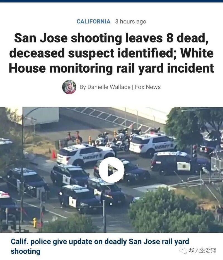
Task: Click the 华人生活网 watermark text
Action: click(202, 251)
